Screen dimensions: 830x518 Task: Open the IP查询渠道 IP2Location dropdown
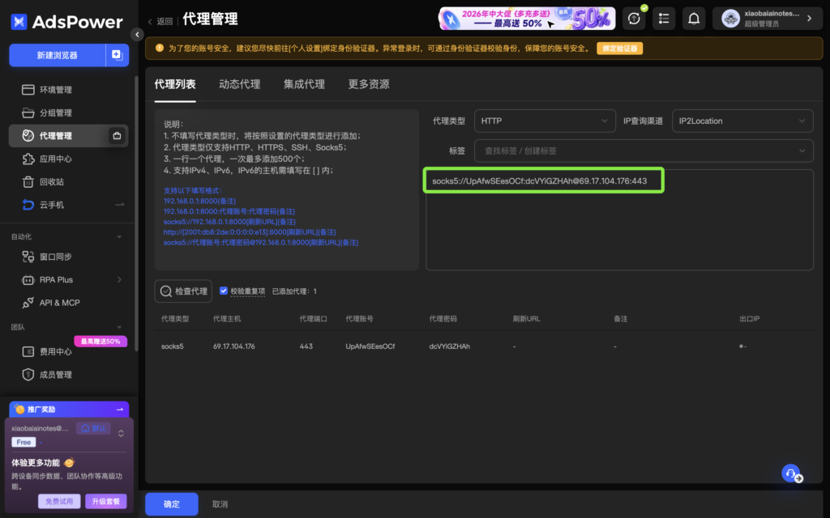[x=742, y=121]
